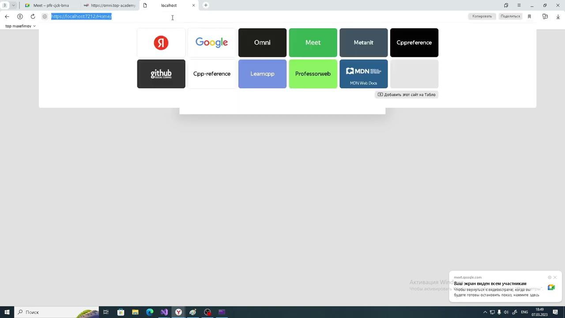
Task: Open the github shortcut tile
Action: (x=161, y=74)
